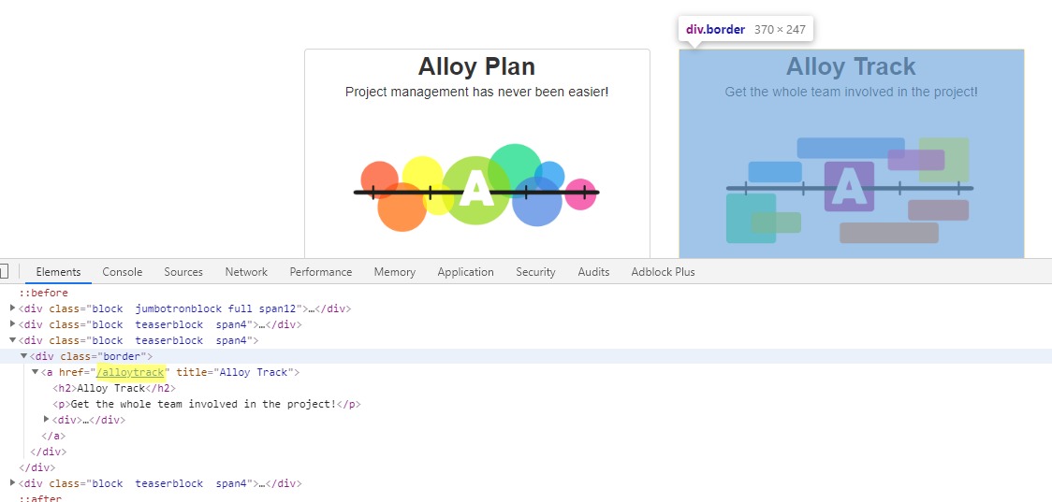Switch to the Sources tab
The image size is (1052, 502).
pos(183,272)
